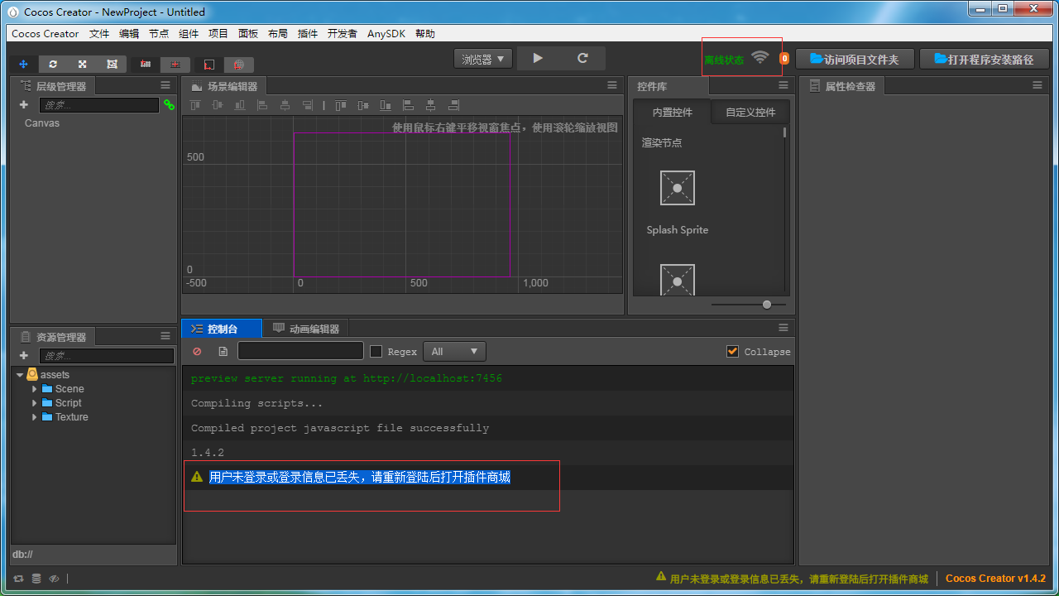Click the green link icon beside hierarchy search
The height and width of the screenshot is (596, 1059).
(169, 105)
